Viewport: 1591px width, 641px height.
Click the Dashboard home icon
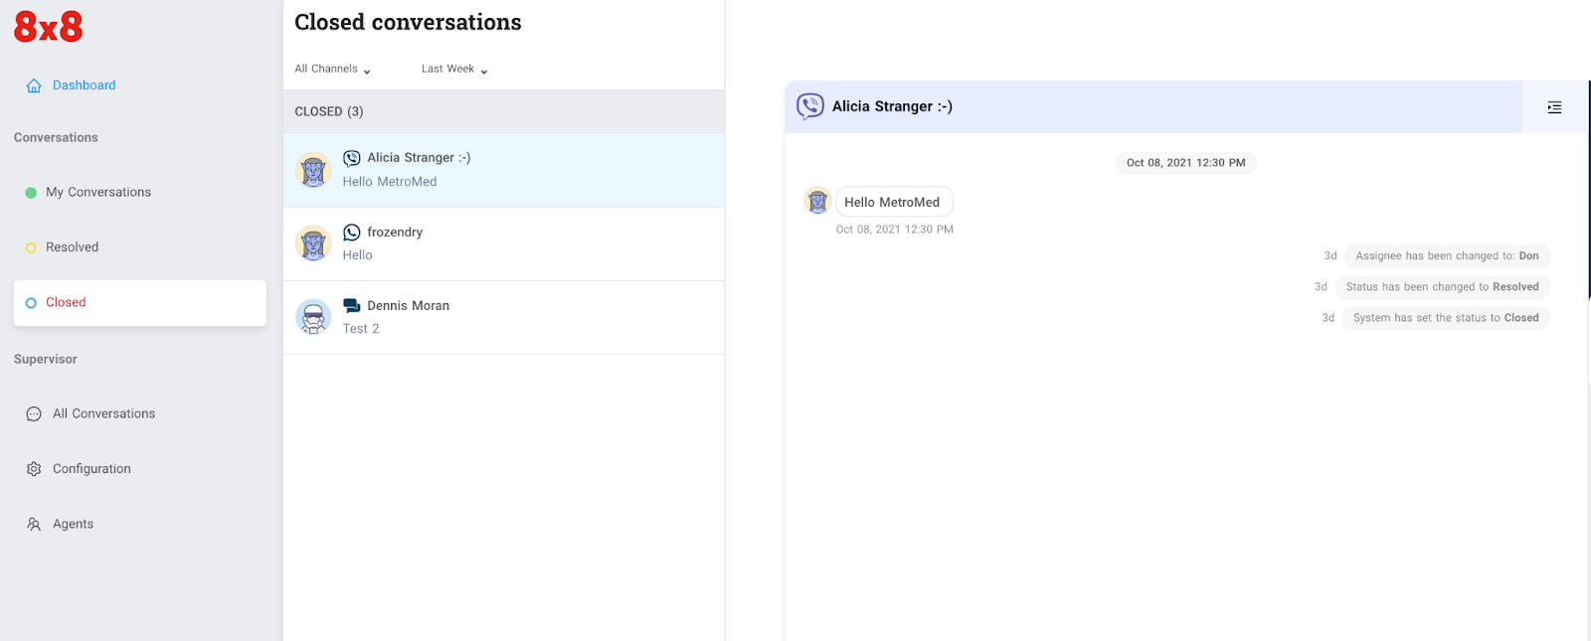pos(34,85)
